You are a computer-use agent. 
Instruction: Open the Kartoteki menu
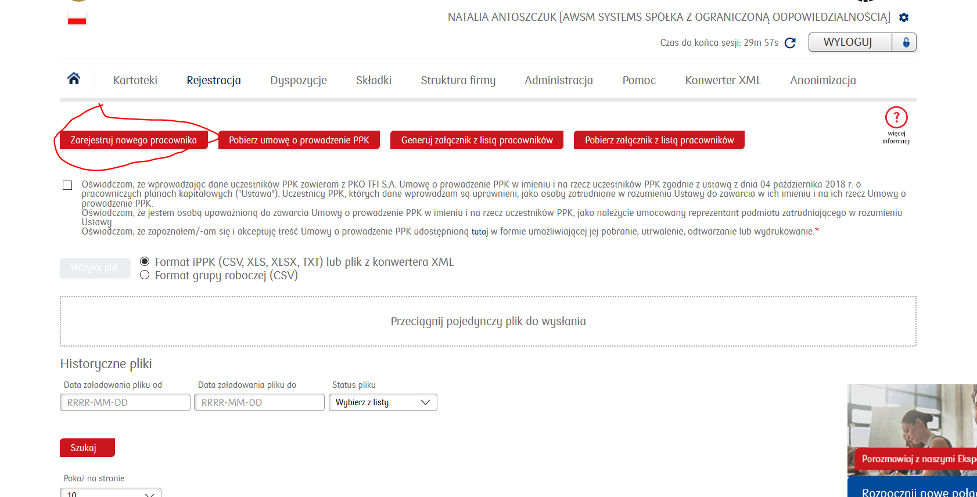135,80
